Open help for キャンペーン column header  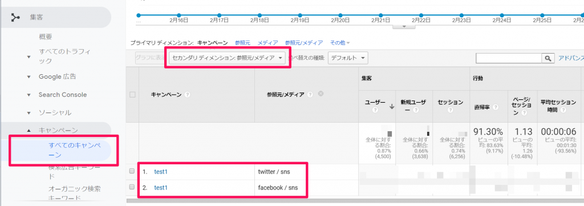tap(187, 95)
